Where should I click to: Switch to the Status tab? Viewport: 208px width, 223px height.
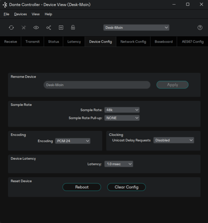54,42
